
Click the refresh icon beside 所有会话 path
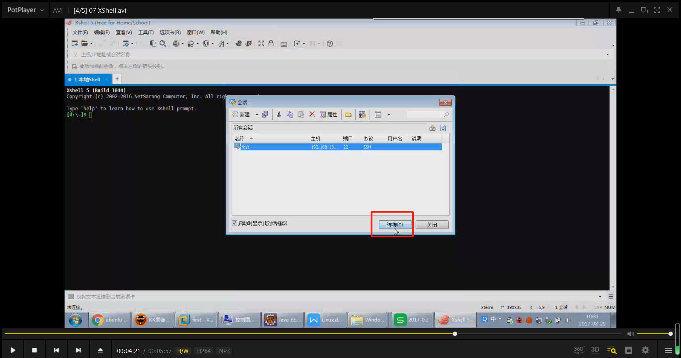pyautogui.click(x=443, y=128)
